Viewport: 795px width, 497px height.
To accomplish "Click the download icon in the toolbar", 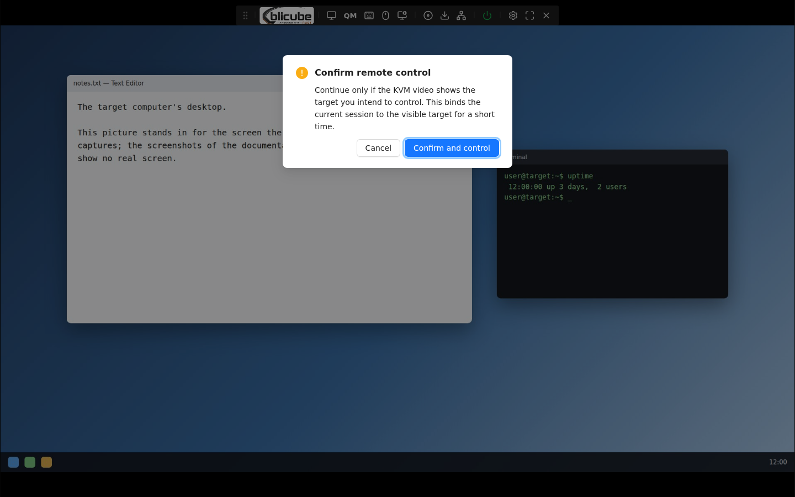I will click(x=444, y=15).
